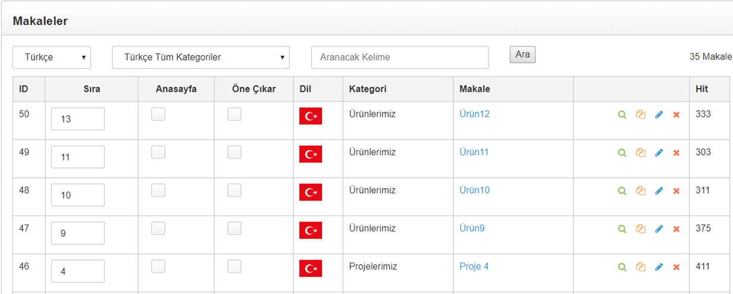Preview article Ürün12 with magnifier icon
This screenshot has width=733, height=294.
(622, 115)
